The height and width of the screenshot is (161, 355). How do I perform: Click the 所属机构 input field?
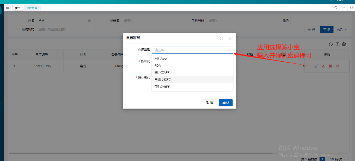click(x=65, y=30)
